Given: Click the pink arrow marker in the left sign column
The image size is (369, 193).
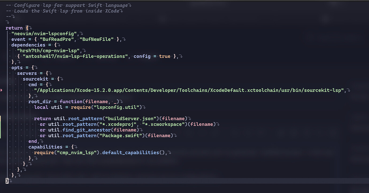Looking at the screenshot, I should (1, 90).
